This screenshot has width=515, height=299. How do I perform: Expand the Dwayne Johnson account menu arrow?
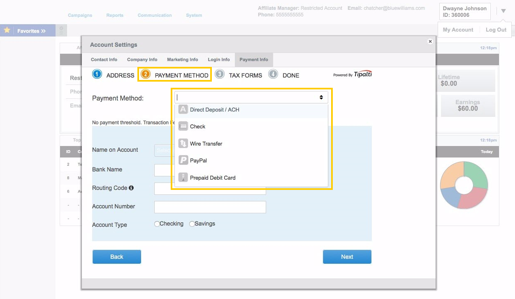[x=503, y=11]
